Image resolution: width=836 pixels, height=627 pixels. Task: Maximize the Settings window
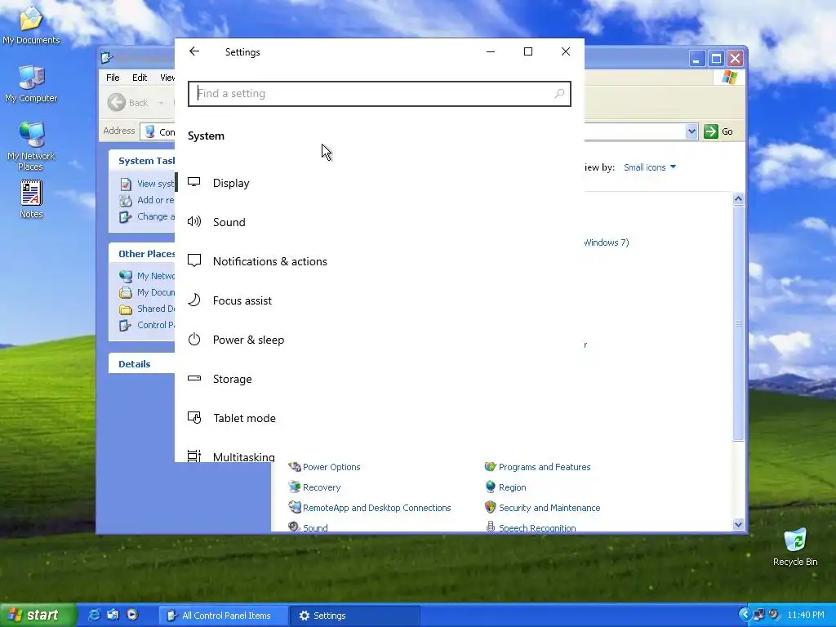(528, 51)
